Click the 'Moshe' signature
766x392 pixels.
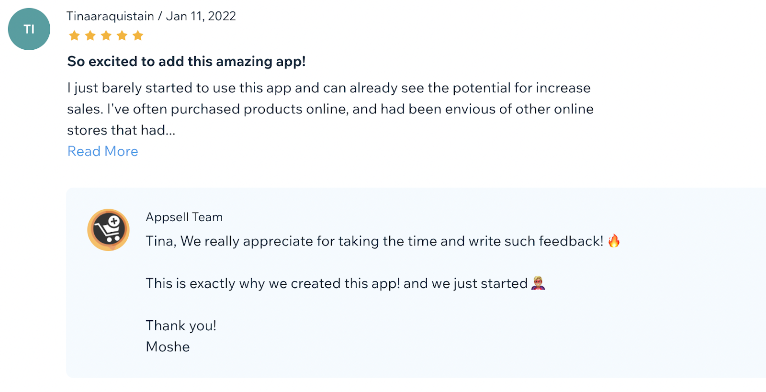coord(168,347)
